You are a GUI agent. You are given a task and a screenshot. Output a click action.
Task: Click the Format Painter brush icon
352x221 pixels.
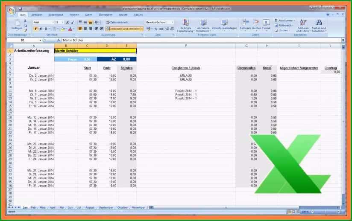point(25,30)
